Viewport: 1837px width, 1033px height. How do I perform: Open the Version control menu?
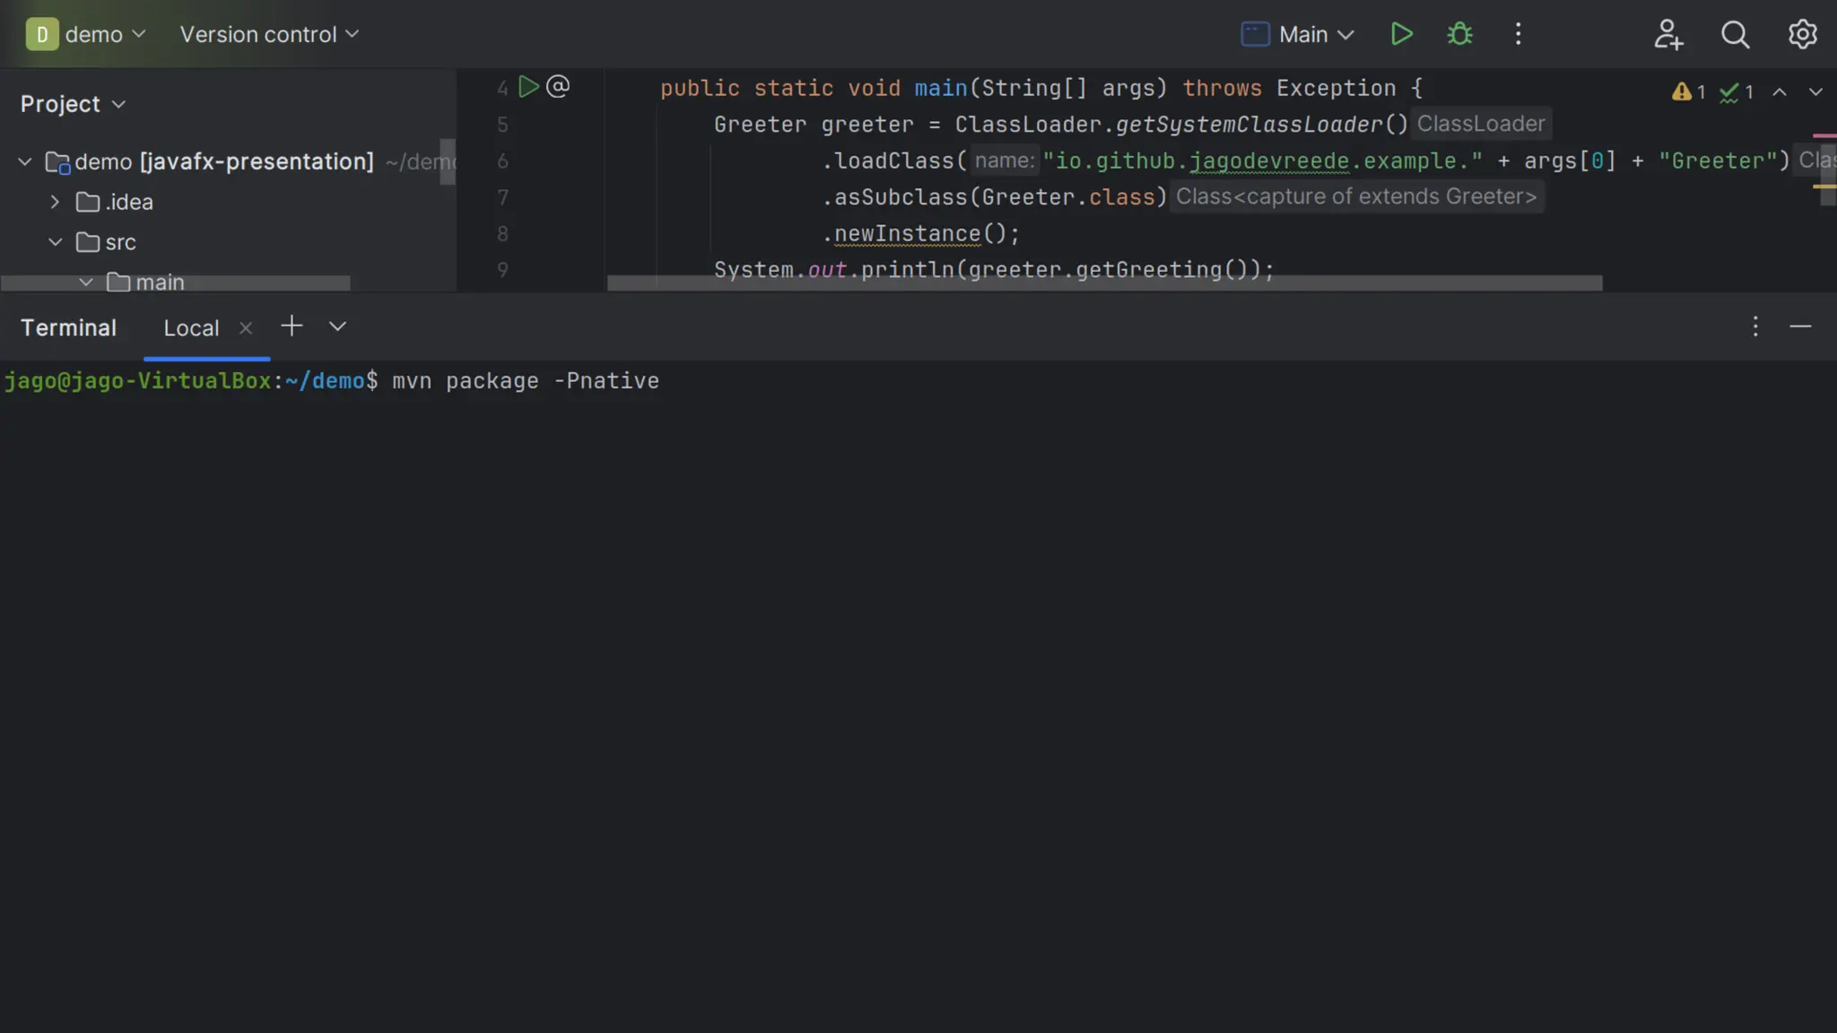269,34
